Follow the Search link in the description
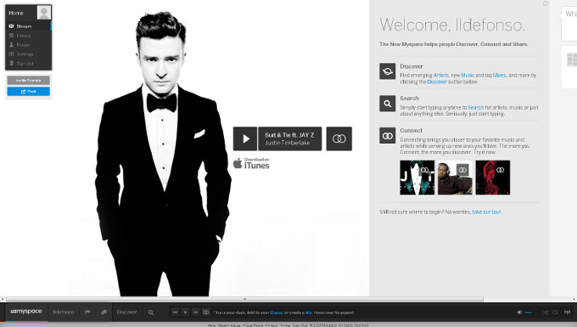This screenshot has width=577, height=327. [475, 108]
